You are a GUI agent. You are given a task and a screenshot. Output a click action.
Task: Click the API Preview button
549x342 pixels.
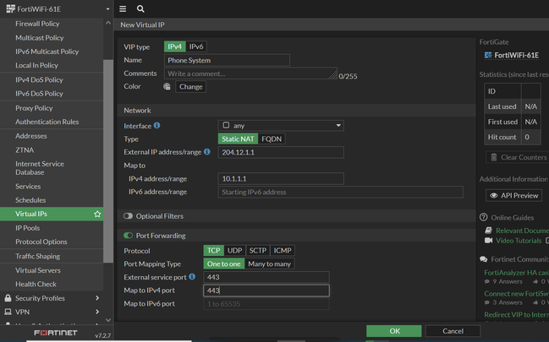pos(513,195)
